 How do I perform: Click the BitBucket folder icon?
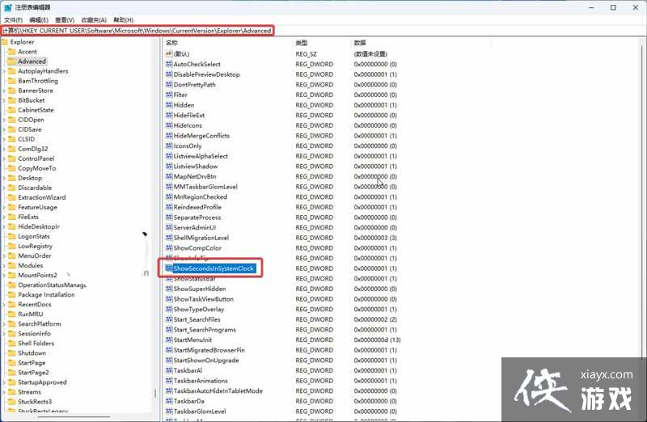coord(11,100)
